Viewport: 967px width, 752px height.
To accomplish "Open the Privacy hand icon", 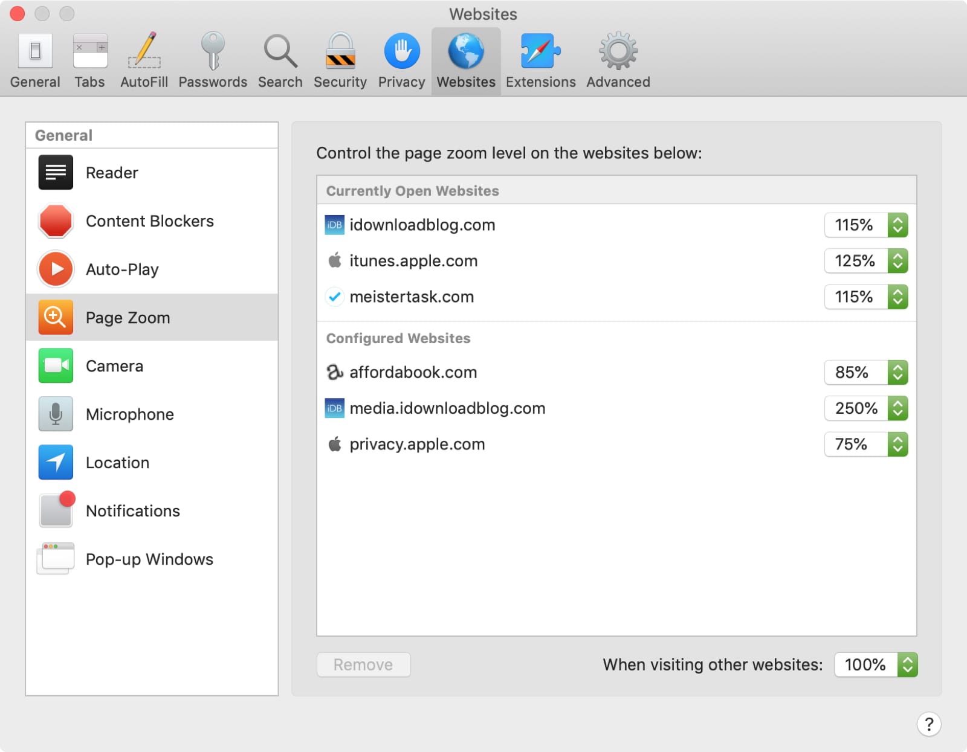I will point(402,51).
